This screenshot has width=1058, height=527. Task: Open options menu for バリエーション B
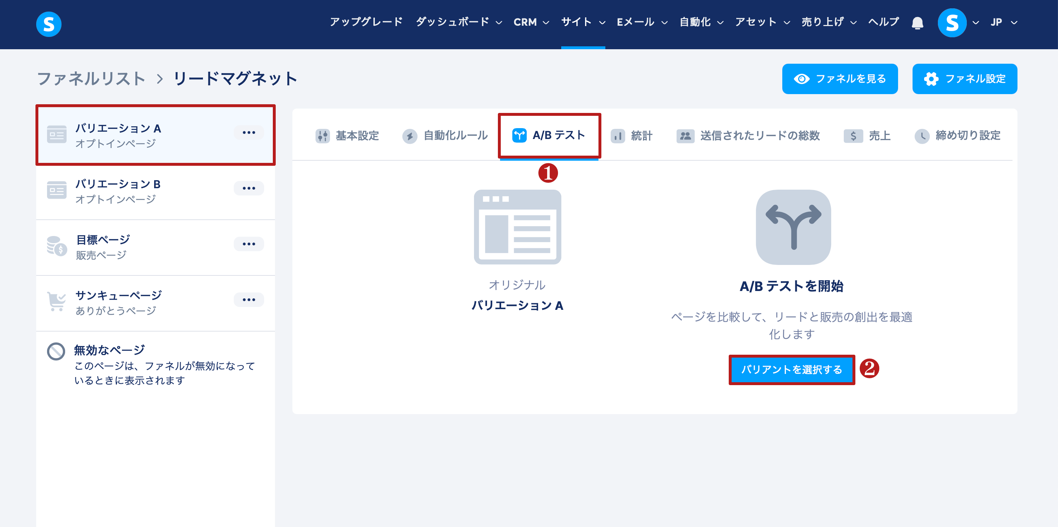(x=249, y=189)
